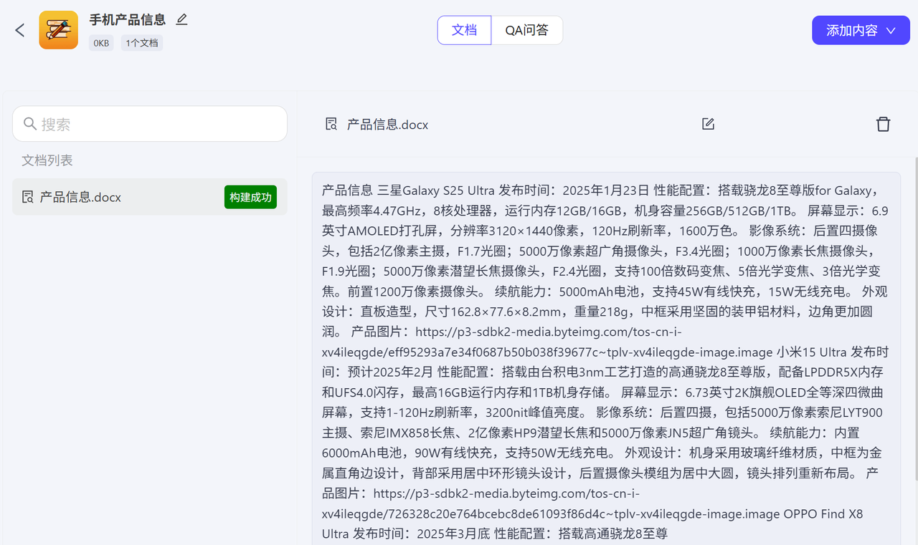Delete document with the trash icon

[x=883, y=124]
